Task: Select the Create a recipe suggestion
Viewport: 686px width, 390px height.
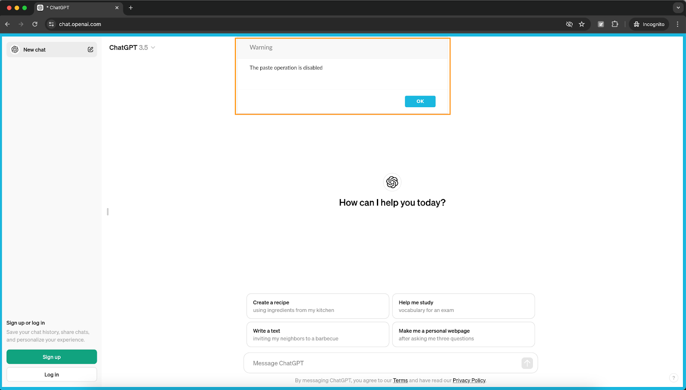Action: coord(318,306)
